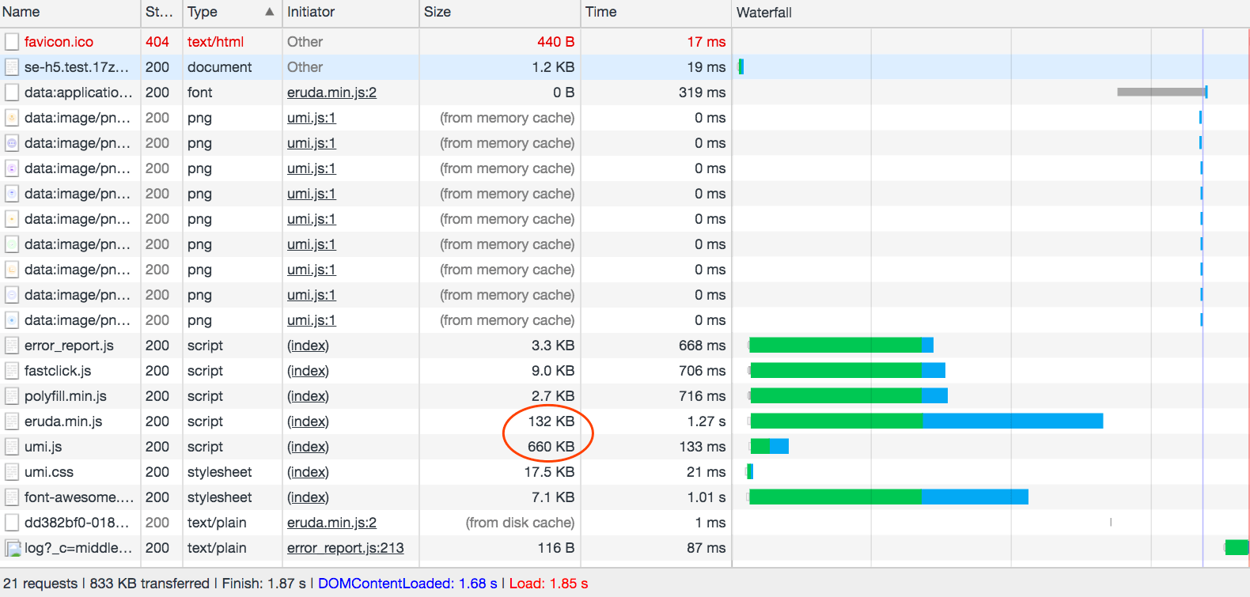Select the error_report.js request
This screenshot has height=597, width=1250.
69,346
